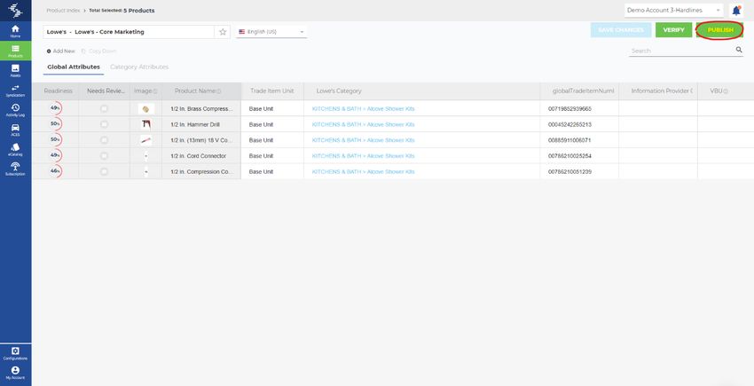
Task: View the Activity Log sidebar icon
Action: 15,110
